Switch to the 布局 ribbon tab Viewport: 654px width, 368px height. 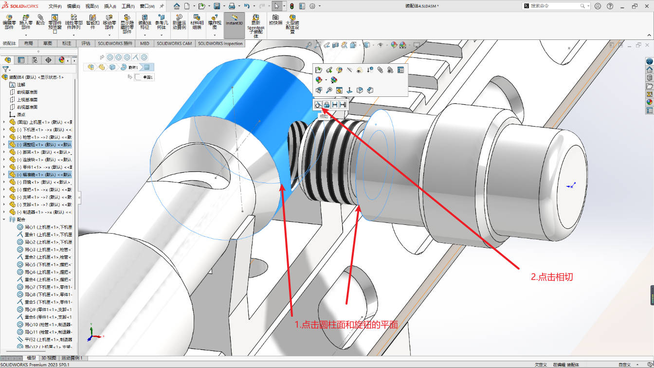click(29, 43)
